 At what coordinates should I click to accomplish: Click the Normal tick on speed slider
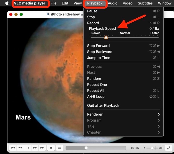pos(125,36)
